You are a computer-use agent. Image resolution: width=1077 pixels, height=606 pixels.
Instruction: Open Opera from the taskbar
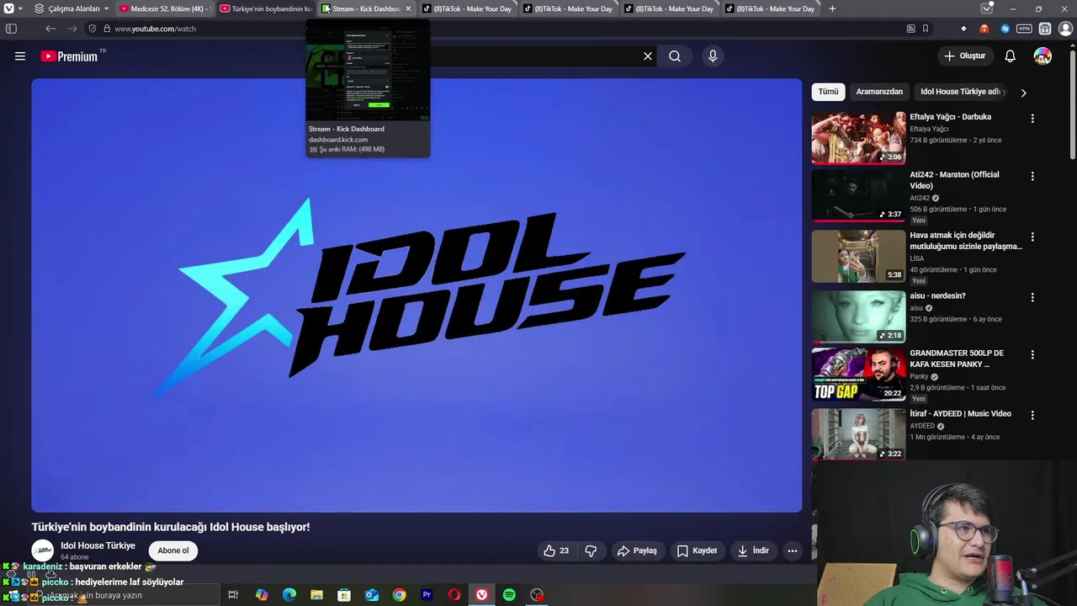[454, 595]
